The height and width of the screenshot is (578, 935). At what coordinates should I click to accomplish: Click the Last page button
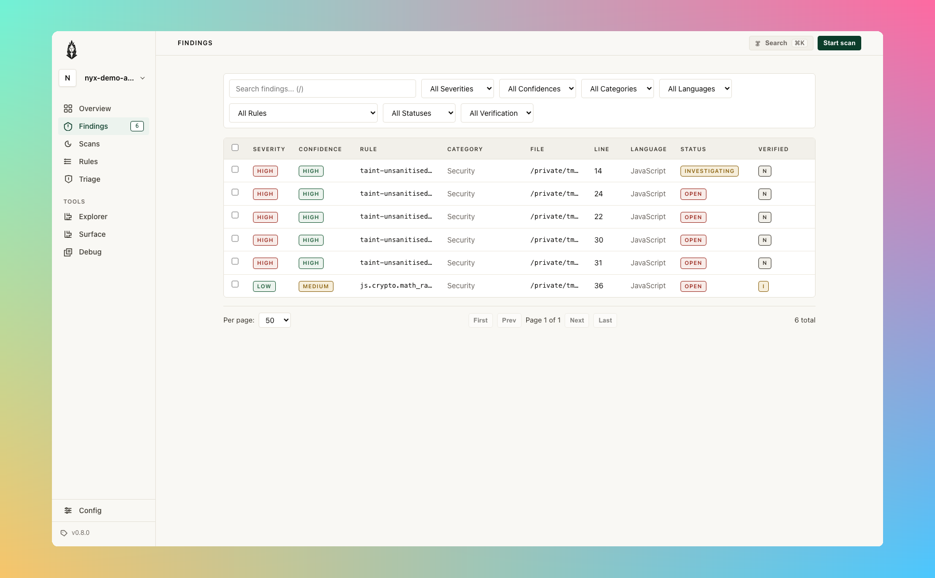[605, 320]
